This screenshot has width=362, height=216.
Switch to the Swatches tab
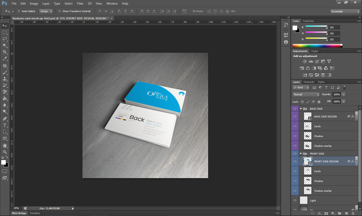(x=308, y=21)
